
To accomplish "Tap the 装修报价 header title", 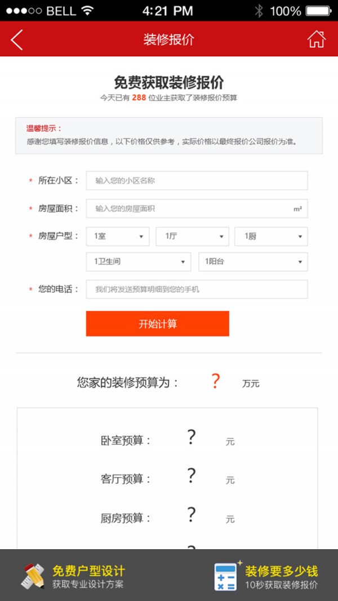I will click(x=169, y=39).
